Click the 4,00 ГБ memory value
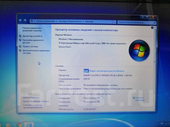 point(87,79)
